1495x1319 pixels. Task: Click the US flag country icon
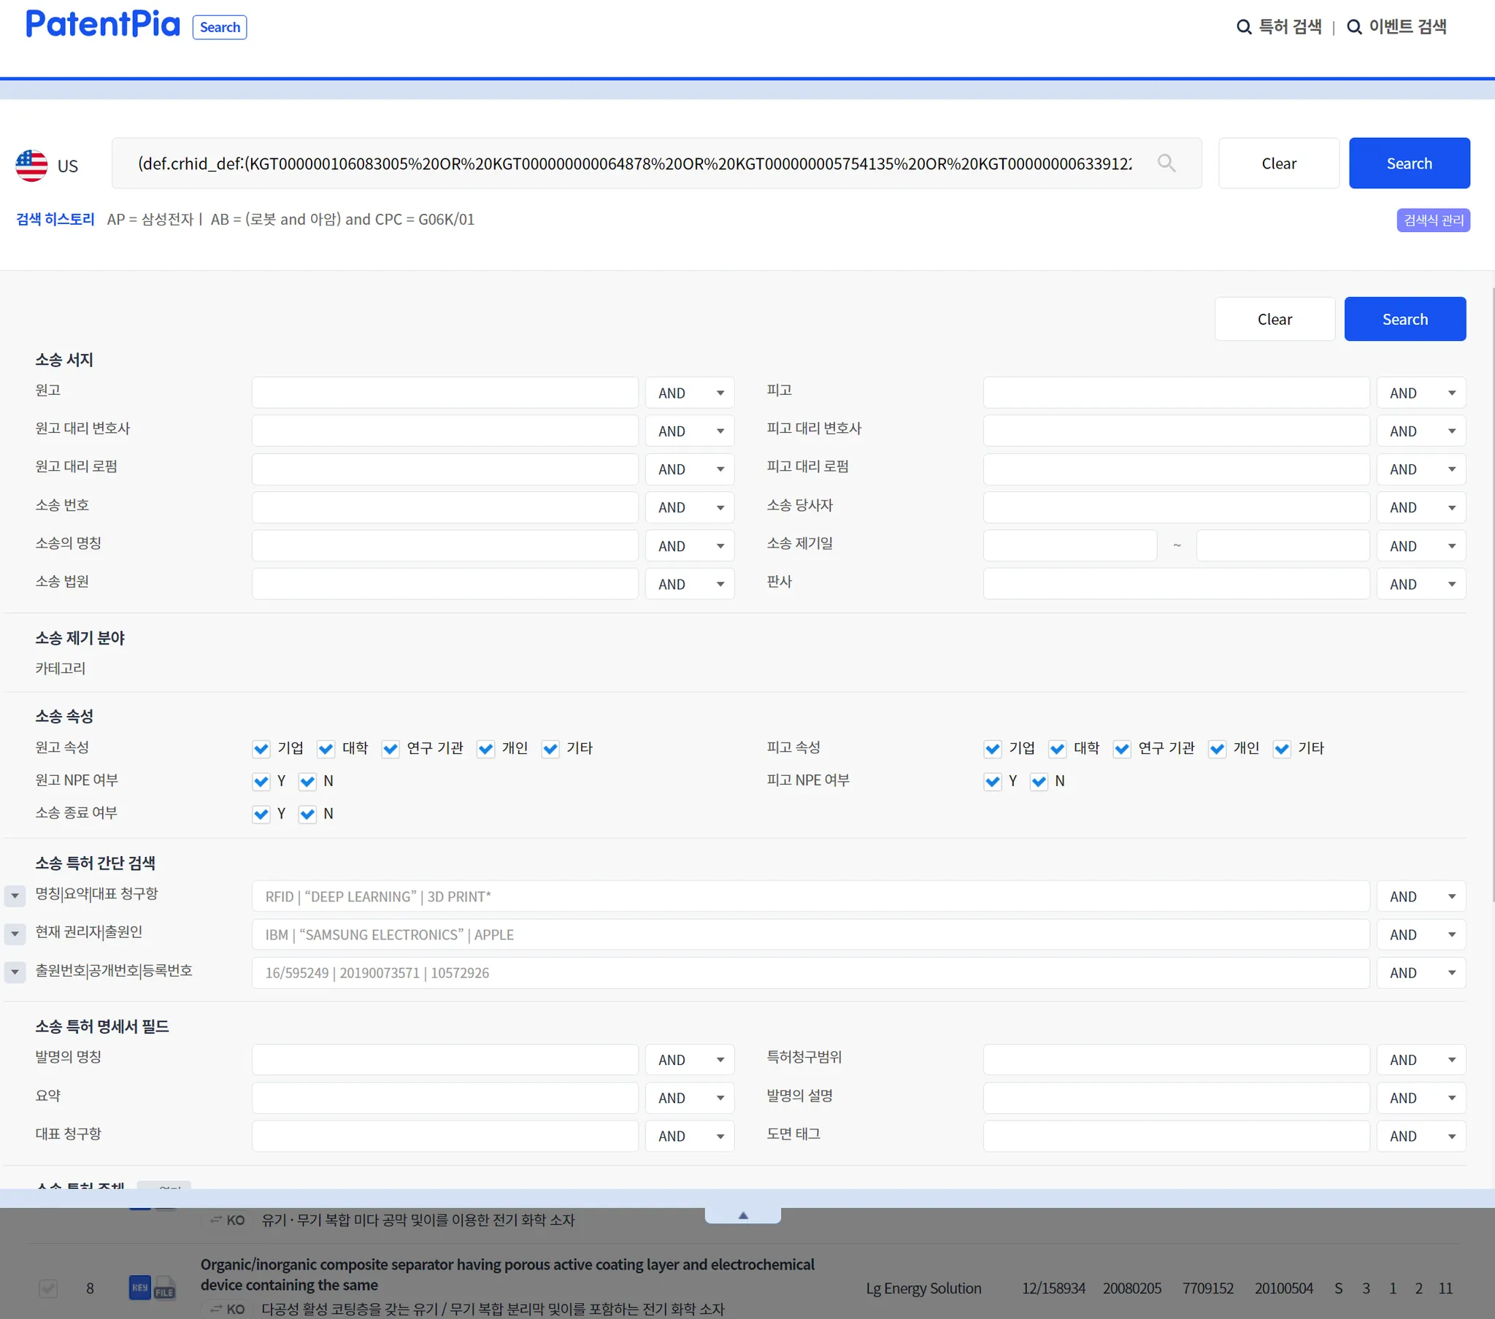(31, 166)
